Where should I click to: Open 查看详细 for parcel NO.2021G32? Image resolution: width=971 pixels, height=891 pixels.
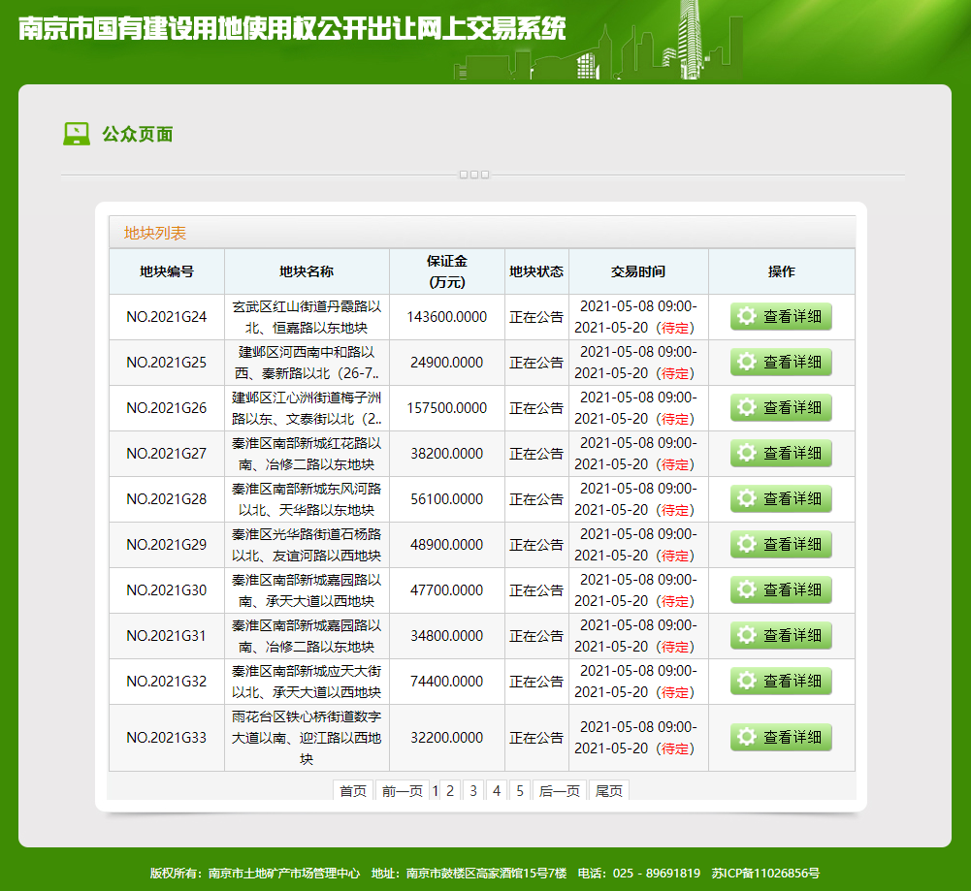(781, 682)
